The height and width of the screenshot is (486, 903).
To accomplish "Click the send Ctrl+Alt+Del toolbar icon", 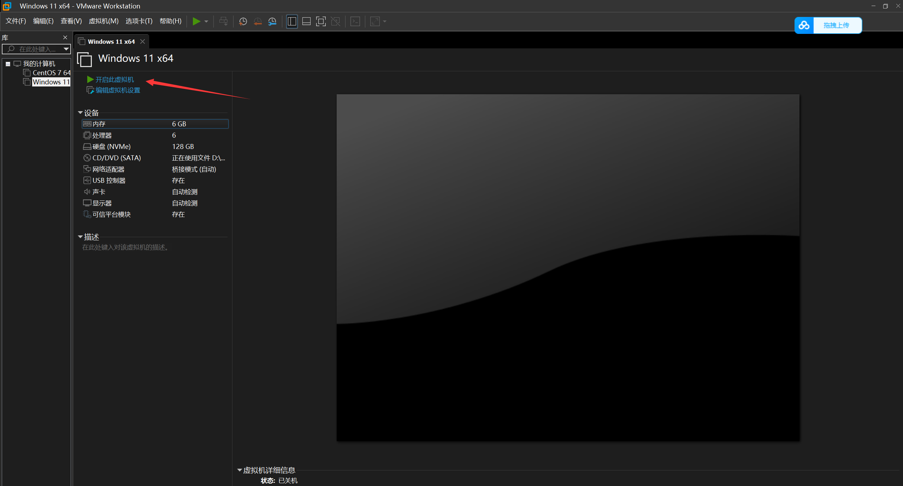I will click(x=223, y=22).
